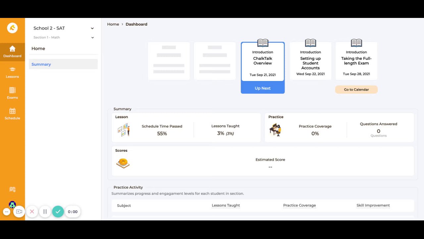Open the recorder more options (…) button

(6, 211)
